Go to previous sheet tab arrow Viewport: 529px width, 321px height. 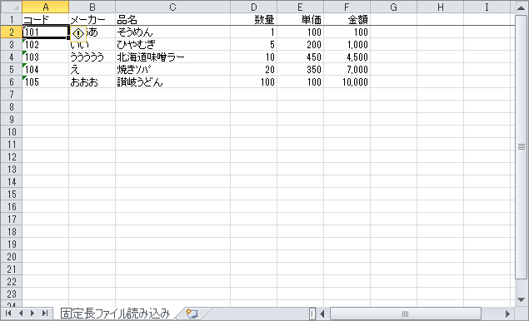pyautogui.click(x=21, y=314)
